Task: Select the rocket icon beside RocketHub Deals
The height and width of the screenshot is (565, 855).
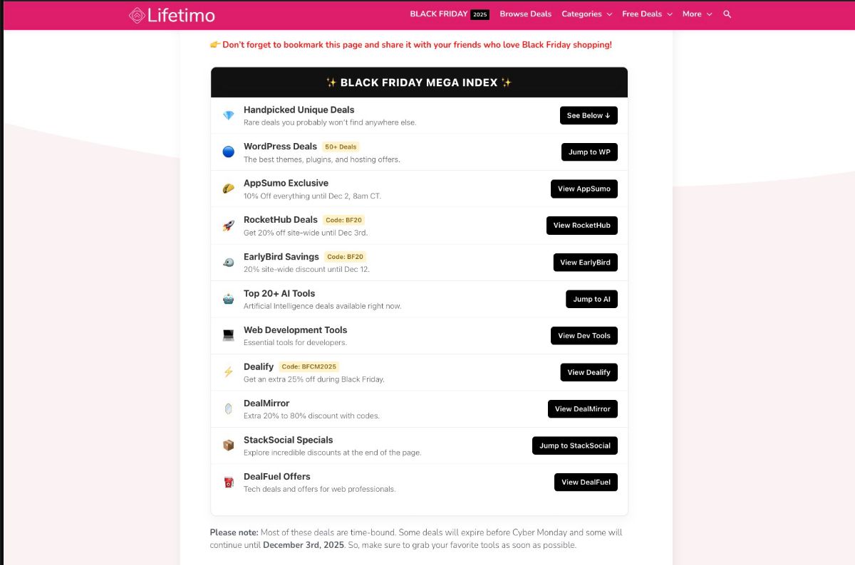Action: pos(228,225)
